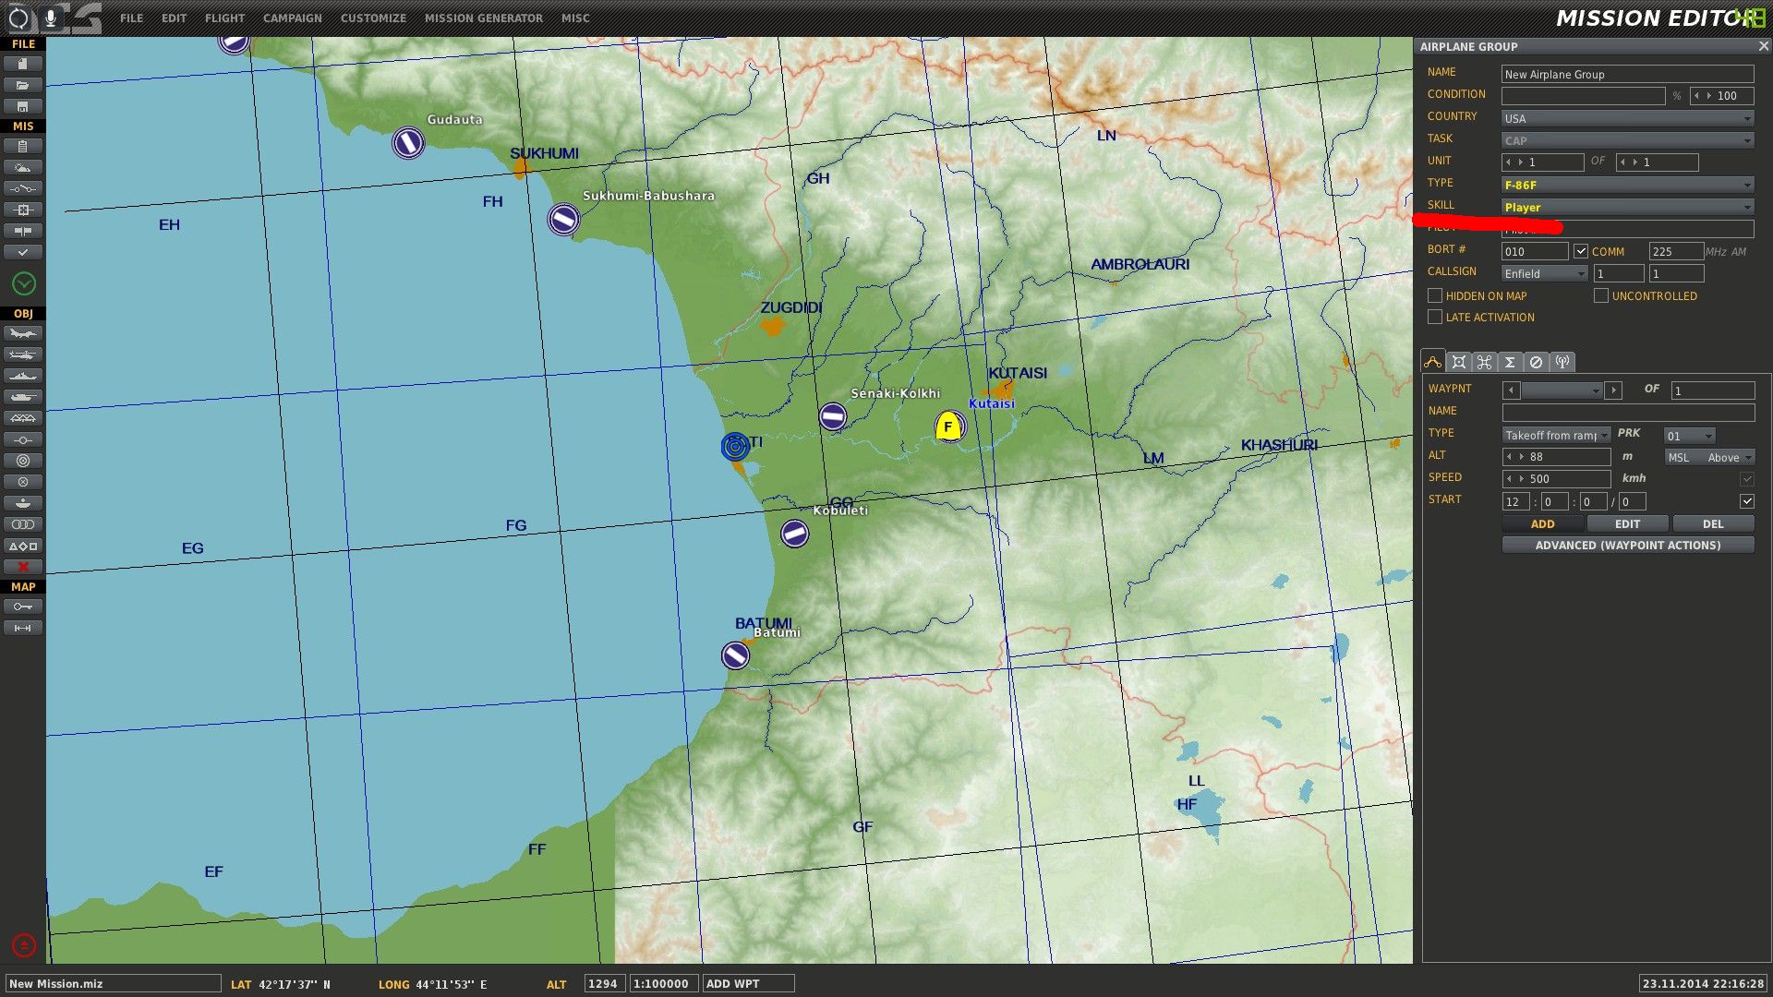This screenshot has height=997, width=1773.
Task: Enable the LATE ACTIVATION checkbox
Action: coord(1435,317)
